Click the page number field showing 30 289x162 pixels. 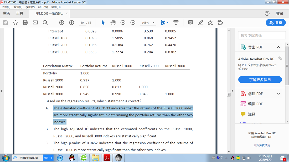click(82, 23)
